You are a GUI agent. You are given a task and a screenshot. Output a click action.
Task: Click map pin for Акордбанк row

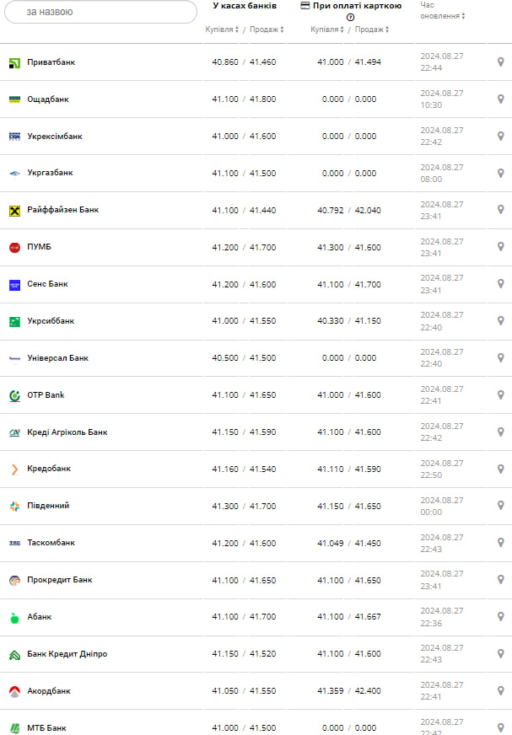[500, 691]
